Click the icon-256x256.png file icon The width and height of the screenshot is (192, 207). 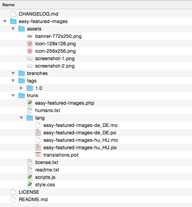click(30, 51)
